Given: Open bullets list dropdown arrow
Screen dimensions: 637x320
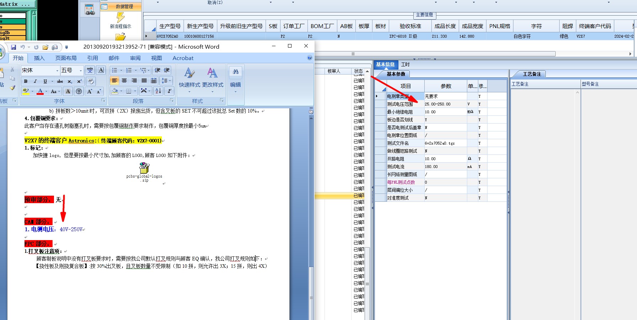Looking at the screenshot, I should 121,70.
